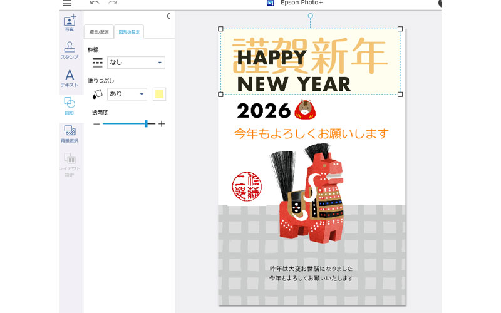Select the red horse figurine image

click(307, 193)
